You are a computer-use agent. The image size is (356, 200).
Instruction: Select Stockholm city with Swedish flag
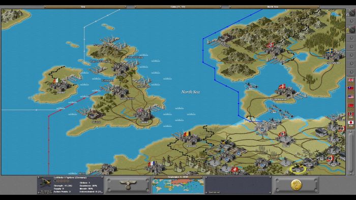coord(333,56)
